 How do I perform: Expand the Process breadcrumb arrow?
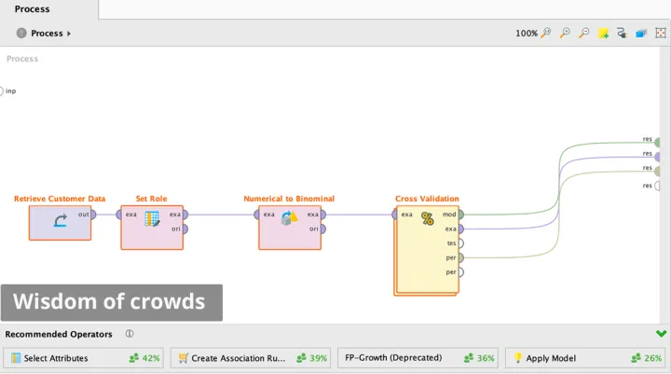point(69,34)
